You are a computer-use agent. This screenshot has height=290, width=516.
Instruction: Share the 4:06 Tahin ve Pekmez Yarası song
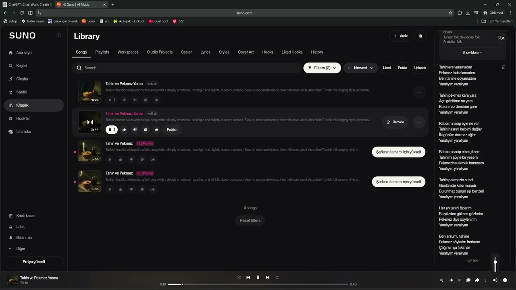(x=156, y=100)
